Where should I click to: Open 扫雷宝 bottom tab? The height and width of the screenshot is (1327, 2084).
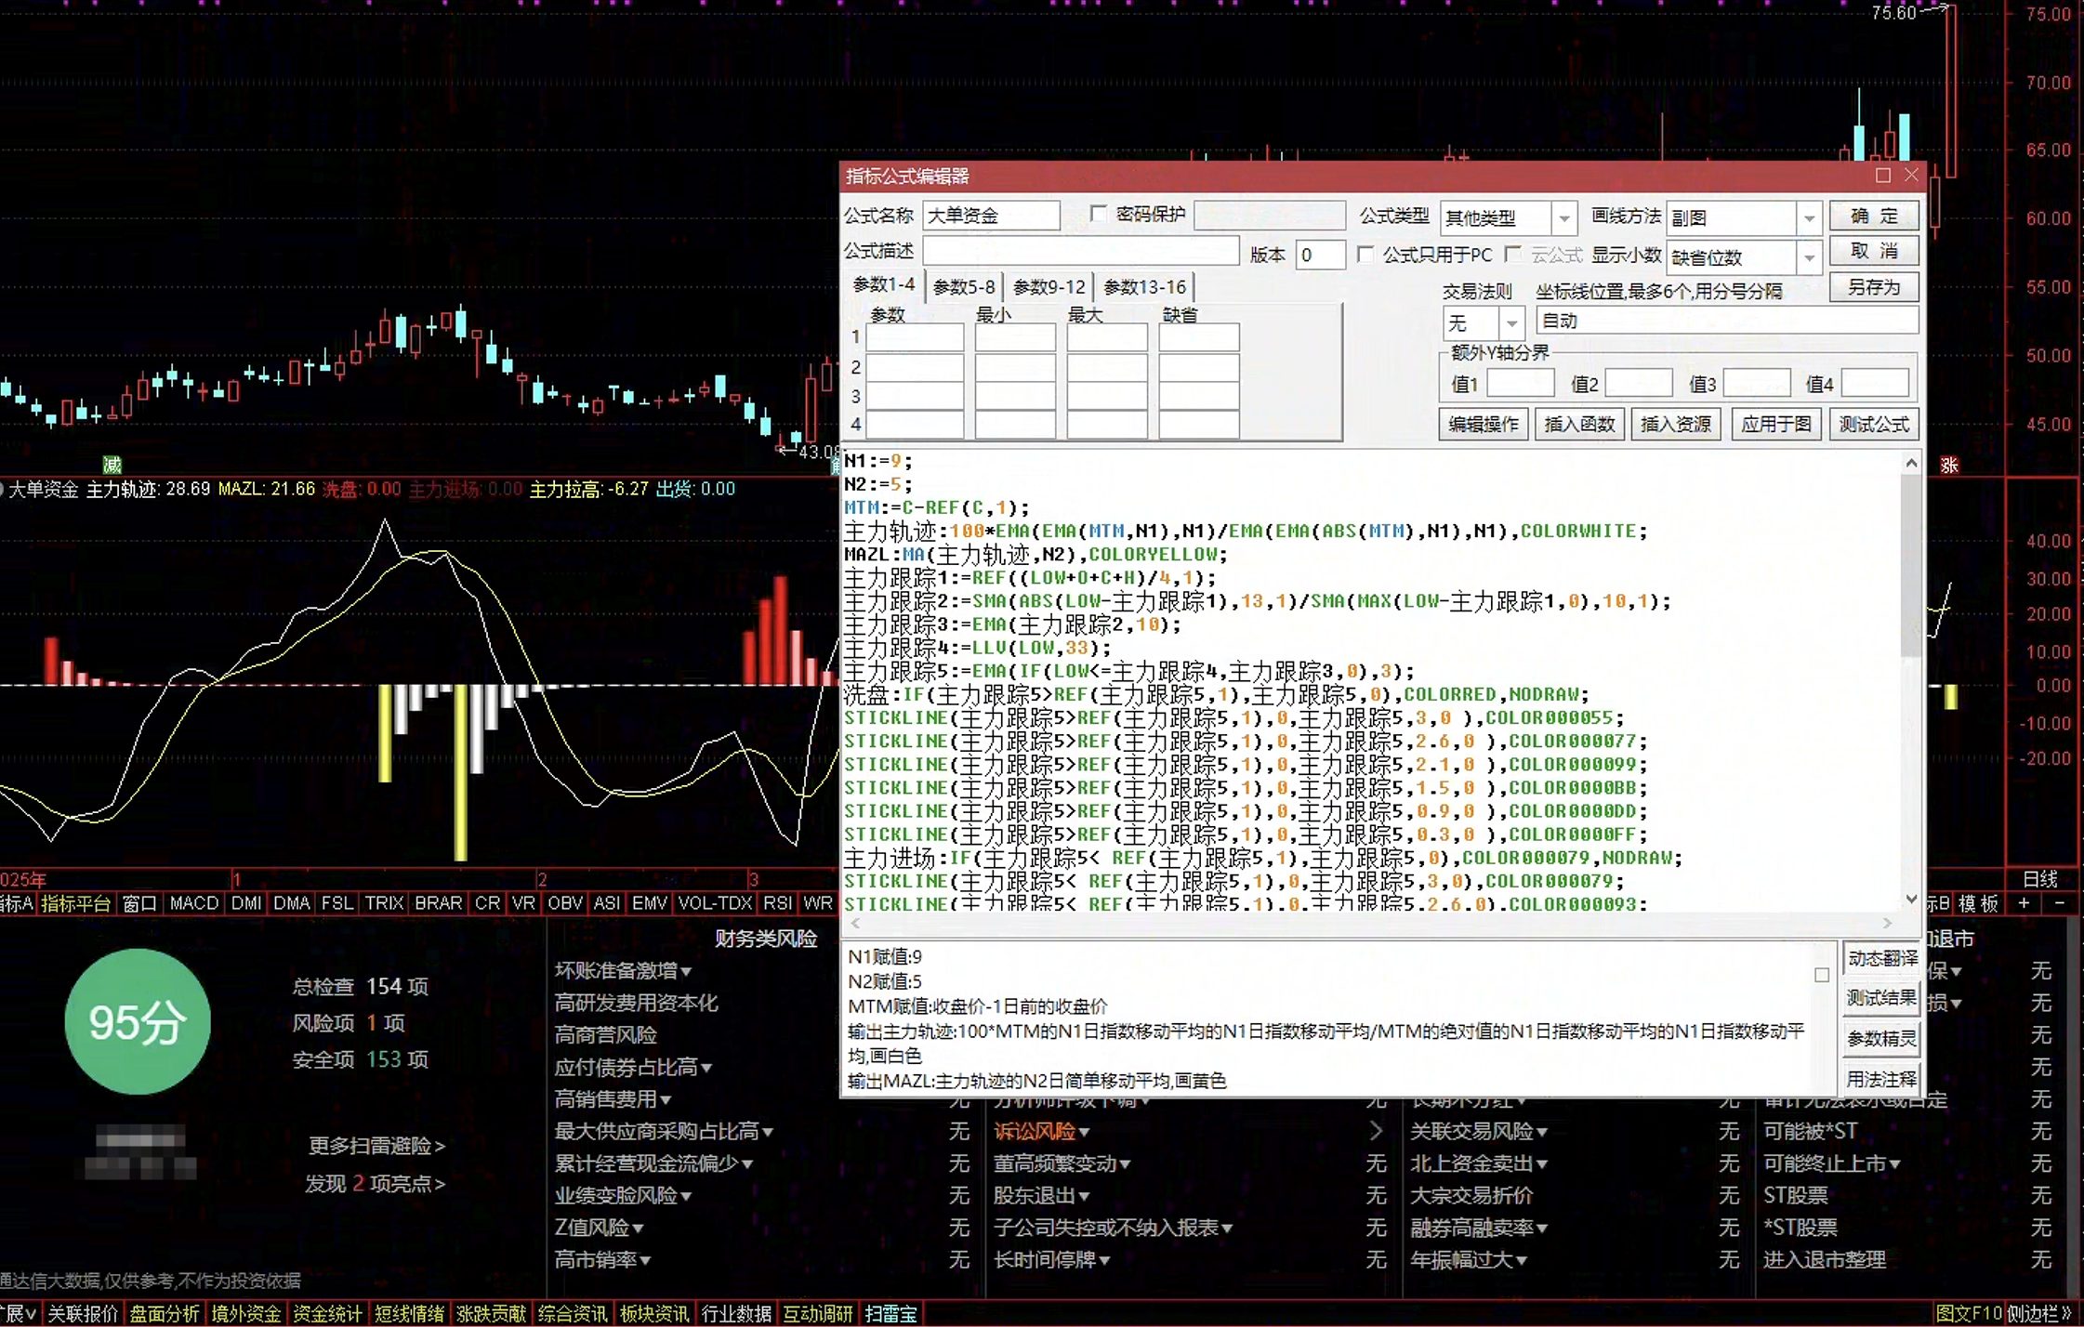[x=891, y=1314]
